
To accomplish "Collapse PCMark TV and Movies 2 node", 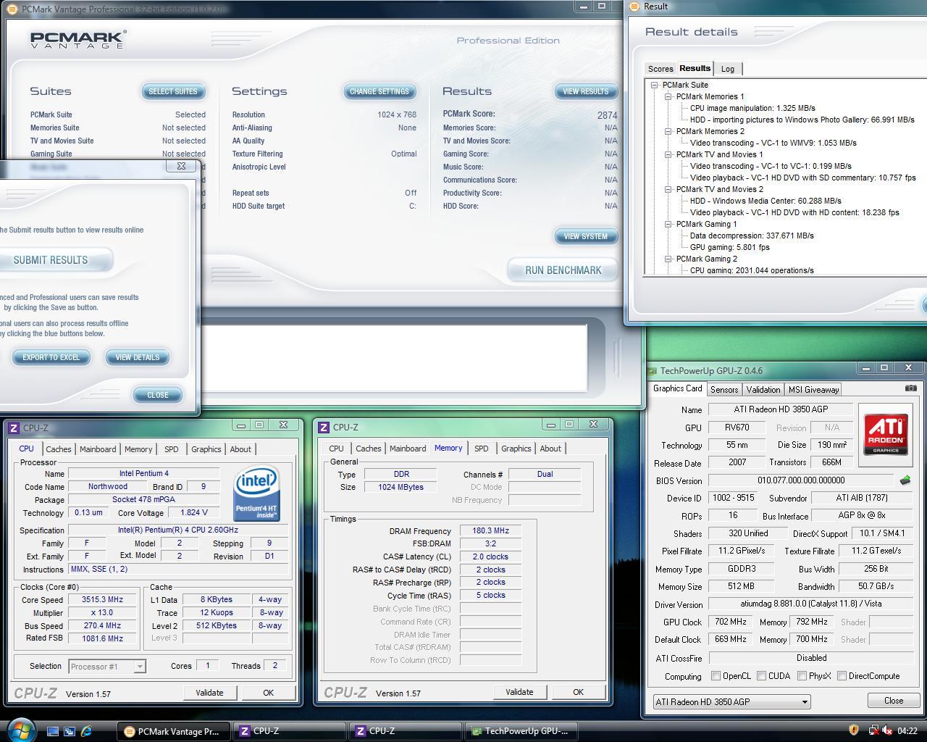I will 668,189.
